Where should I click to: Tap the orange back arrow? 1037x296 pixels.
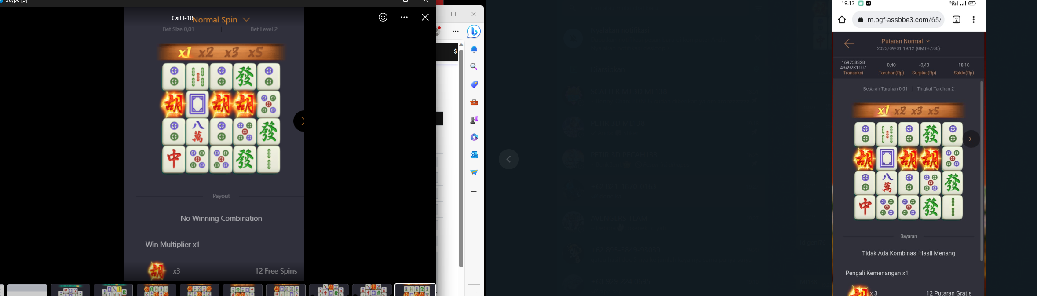849,44
